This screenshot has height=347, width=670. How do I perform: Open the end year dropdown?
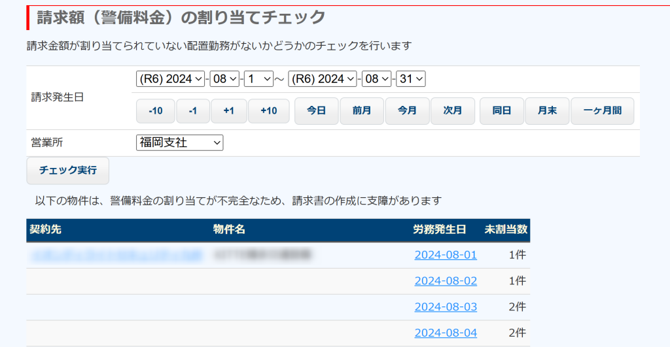click(x=322, y=79)
